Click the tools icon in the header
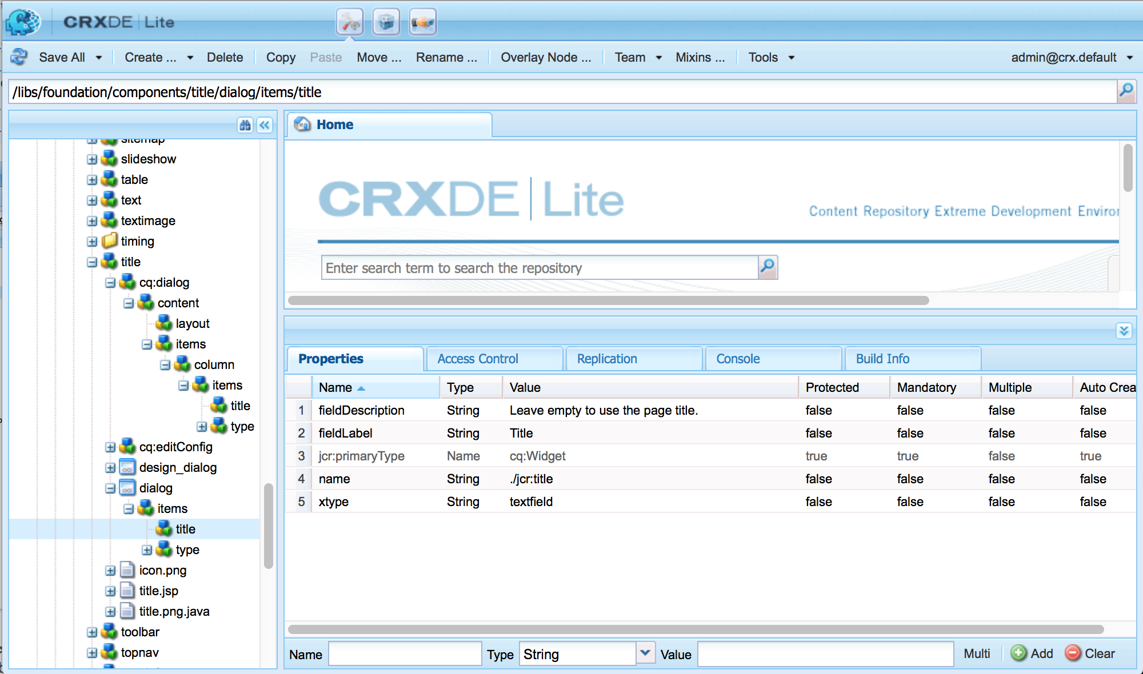Image resolution: width=1143 pixels, height=674 pixels. (349, 23)
